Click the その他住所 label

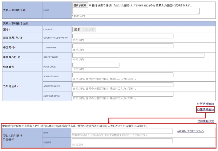(x=10, y=86)
